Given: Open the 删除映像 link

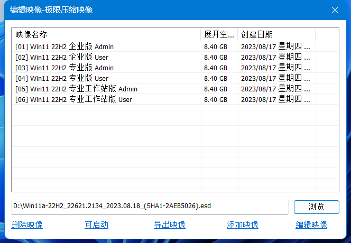Looking at the screenshot, I should 27,225.
